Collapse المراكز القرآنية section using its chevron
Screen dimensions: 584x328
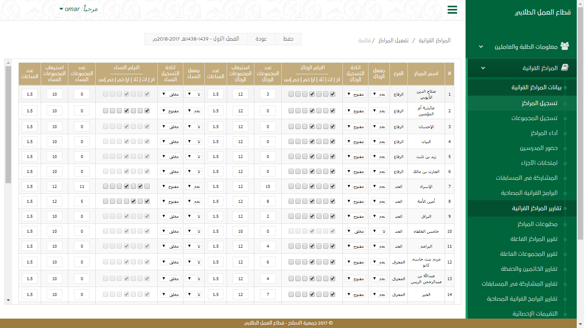(x=483, y=68)
